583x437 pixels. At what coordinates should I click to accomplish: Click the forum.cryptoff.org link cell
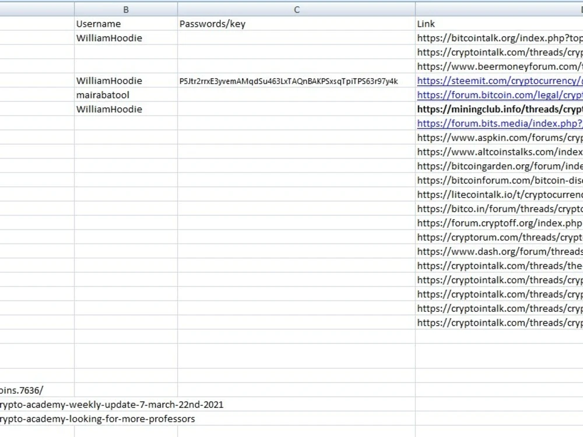pos(500,223)
